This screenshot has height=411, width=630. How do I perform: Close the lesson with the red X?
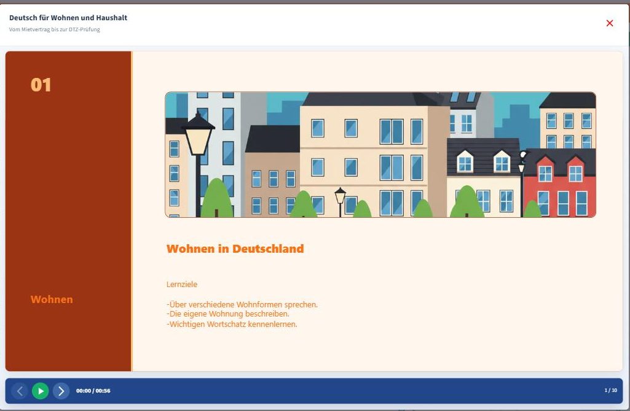pos(610,23)
